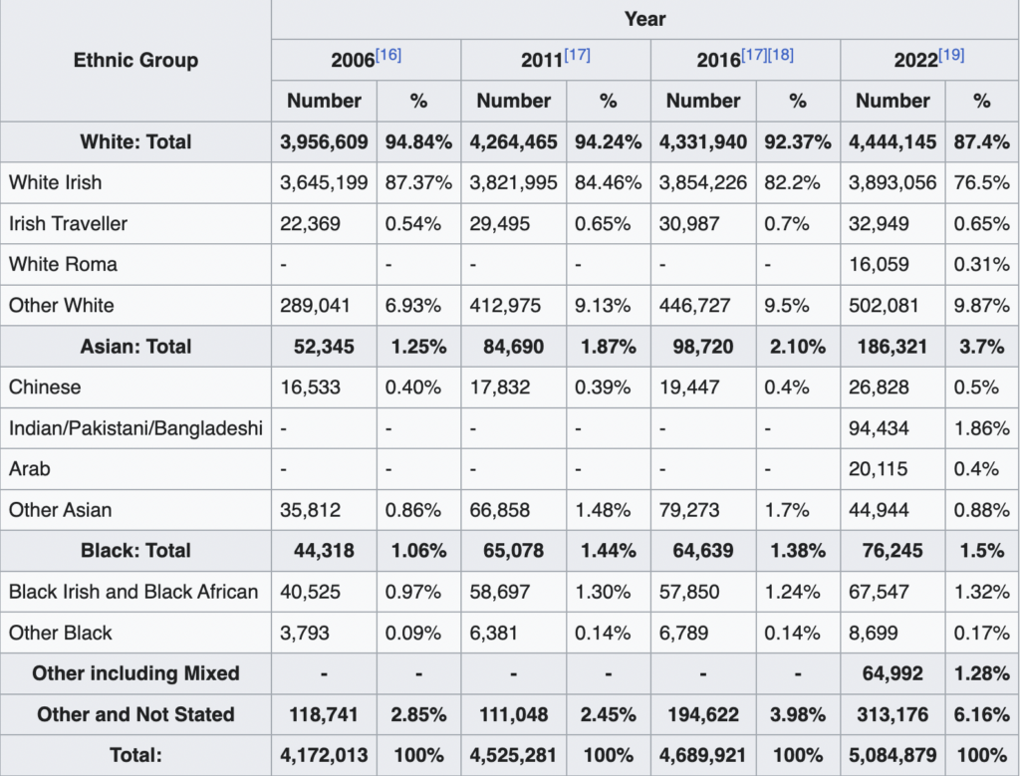Select the 5,084,879 total cell

(x=892, y=755)
